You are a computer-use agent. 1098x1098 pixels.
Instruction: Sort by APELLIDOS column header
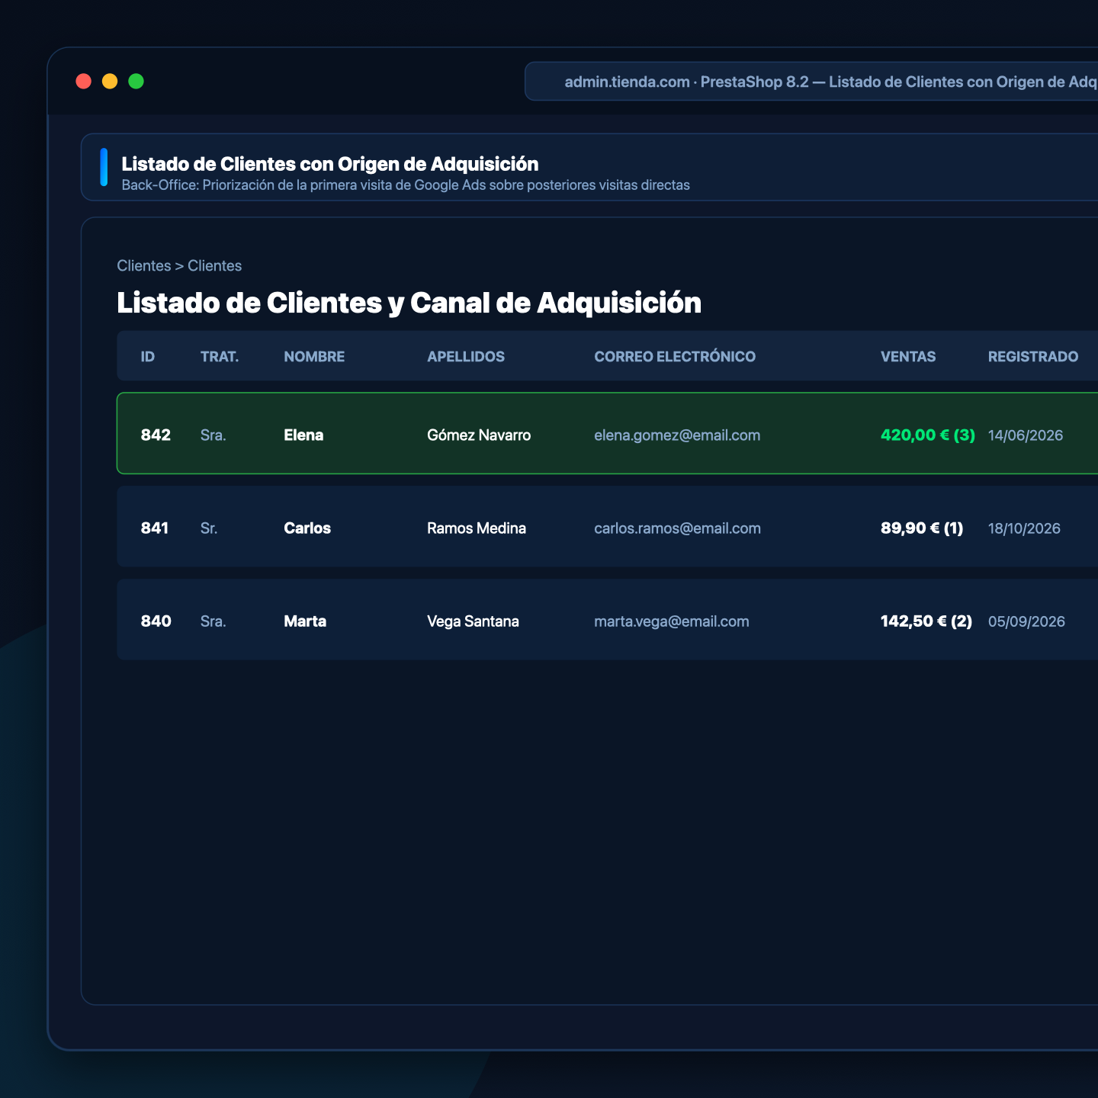(x=466, y=356)
